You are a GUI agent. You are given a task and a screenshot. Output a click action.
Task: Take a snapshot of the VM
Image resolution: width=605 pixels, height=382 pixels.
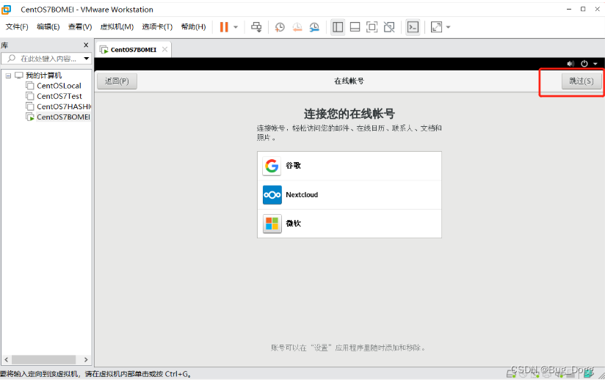click(x=280, y=27)
